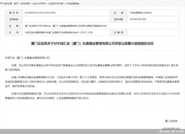185x134 pixels.
Task: Click the 索引号 label cell
Action: click(x=14, y=13)
